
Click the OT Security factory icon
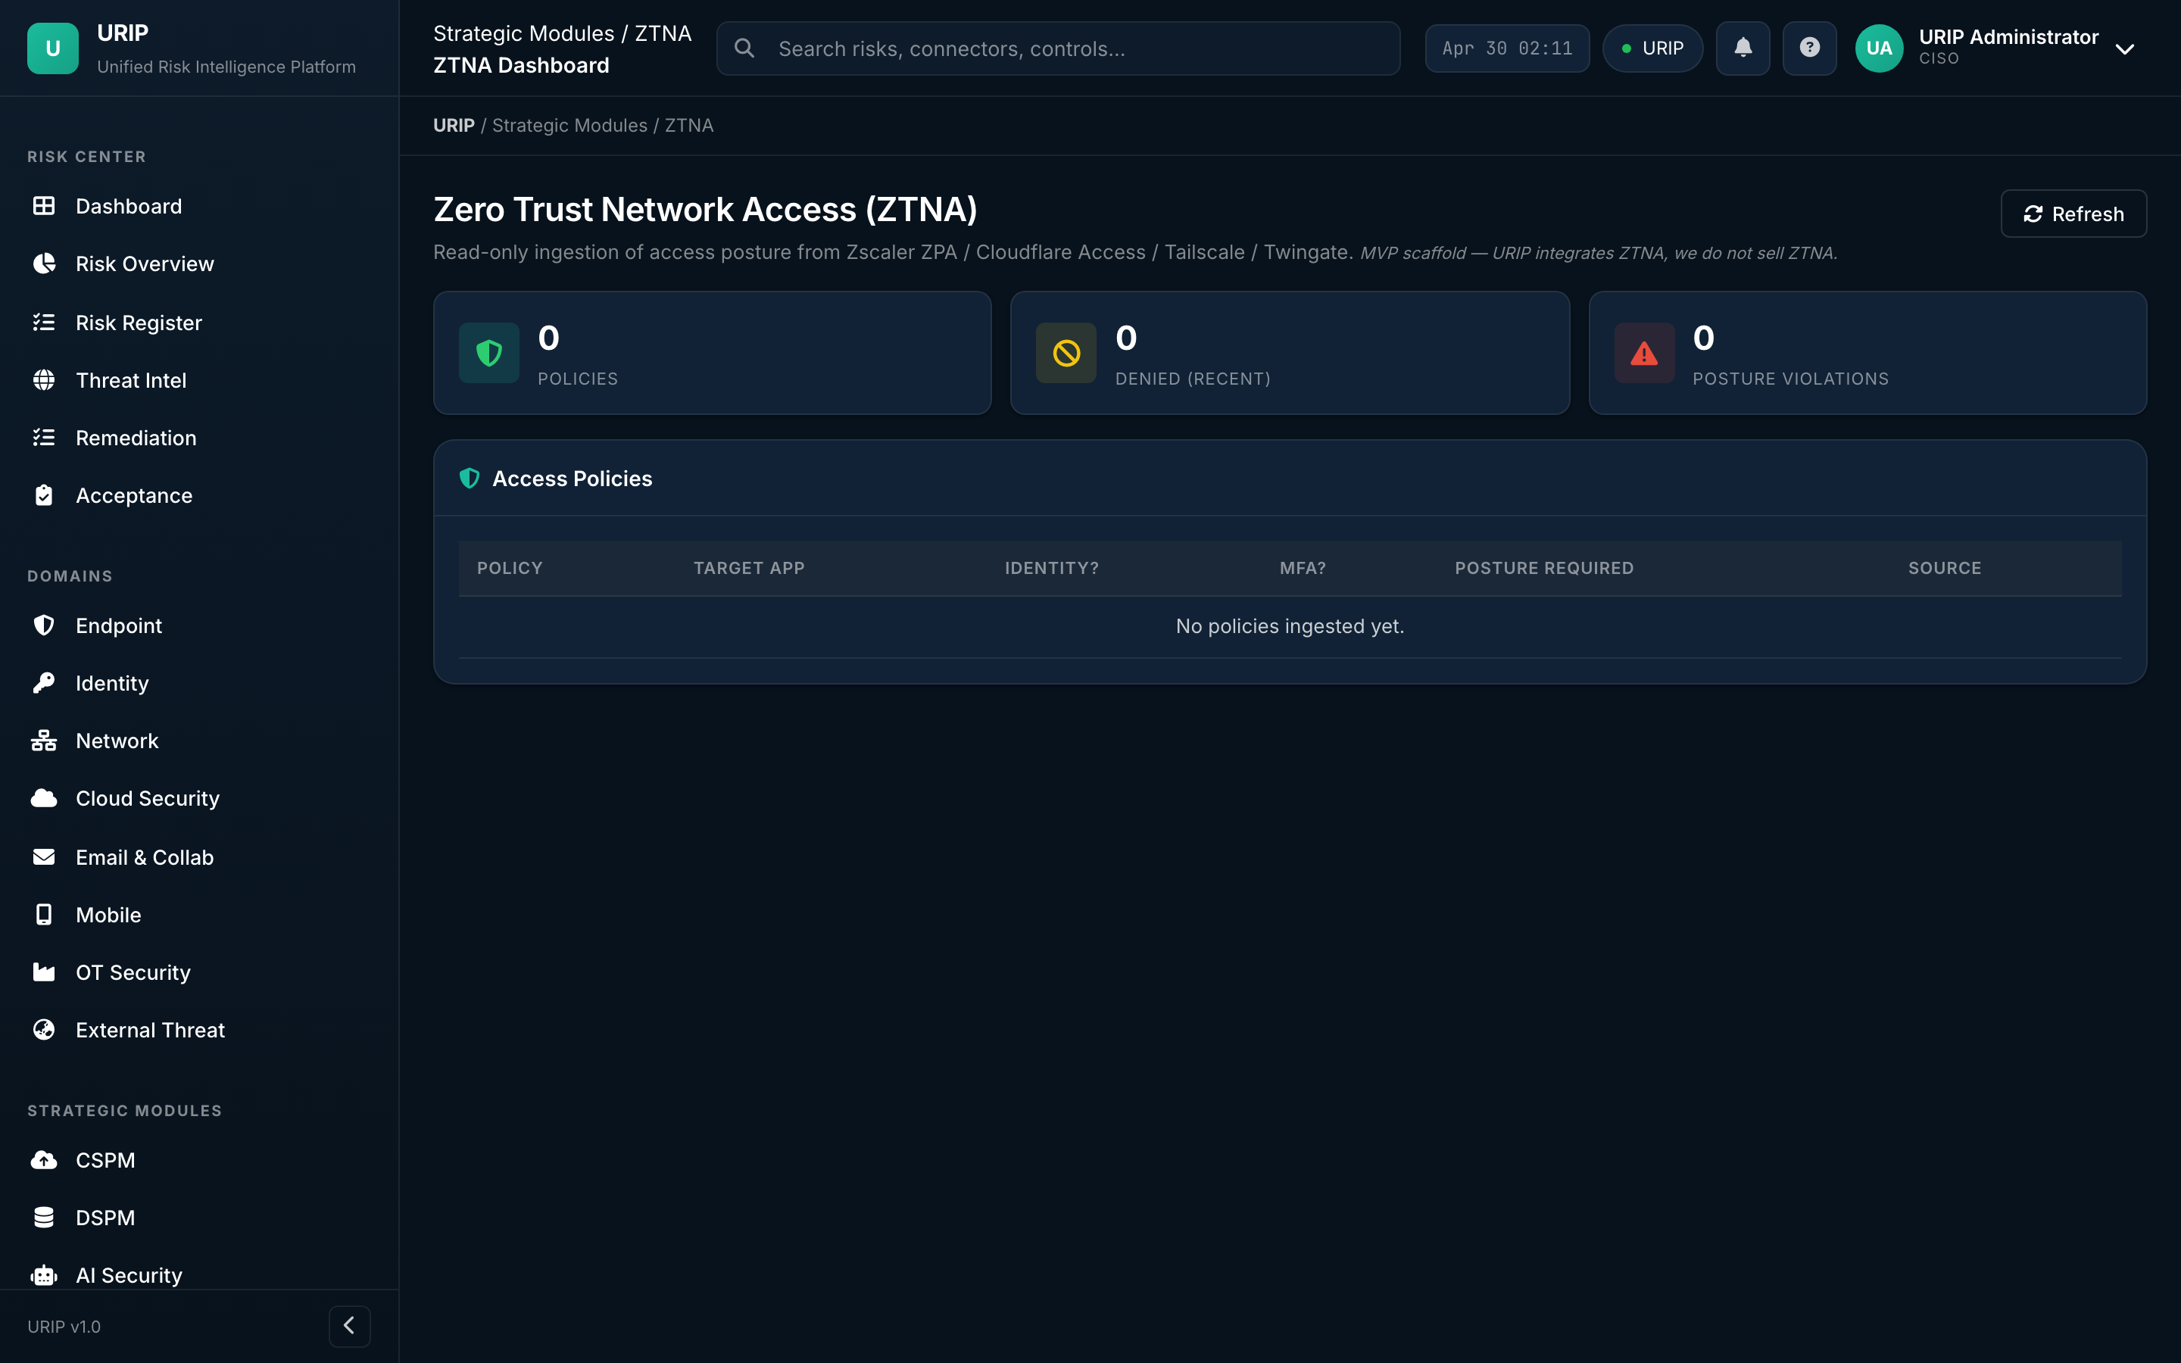click(43, 973)
